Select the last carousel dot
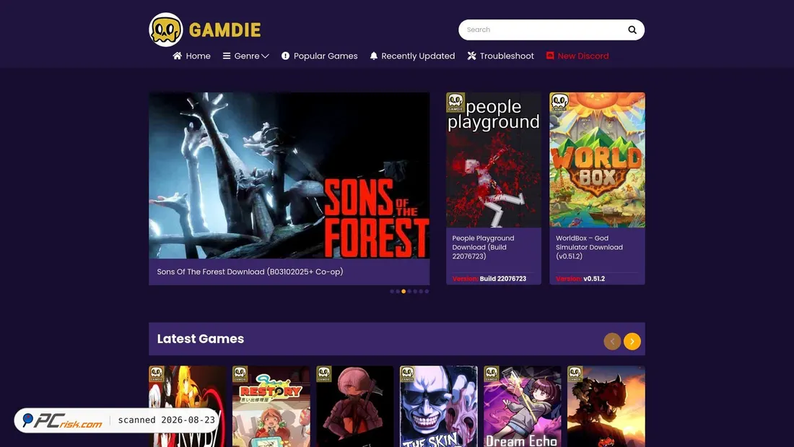The width and height of the screenshot is (794, 447). click(427, 292)
